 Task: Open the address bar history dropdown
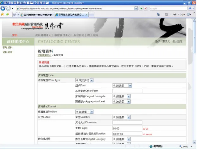[136, 9]
